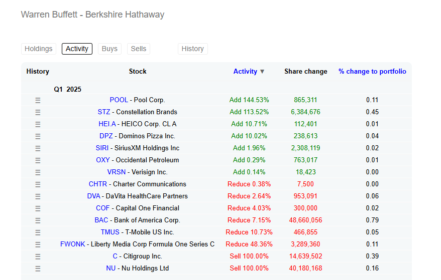Open the STZ ticker link
The image size is (441, 280).
(104, 112)
